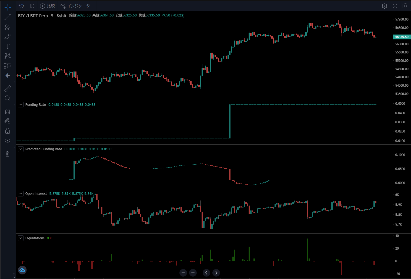Viewport: 411px width, 279px height.
Task: Select the ruler measure tool
Action: pos(8,88)
